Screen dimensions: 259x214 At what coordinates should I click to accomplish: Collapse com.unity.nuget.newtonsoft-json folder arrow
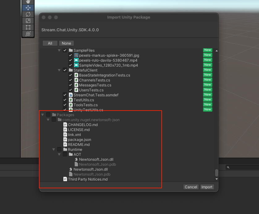click(x=48, y=120)
